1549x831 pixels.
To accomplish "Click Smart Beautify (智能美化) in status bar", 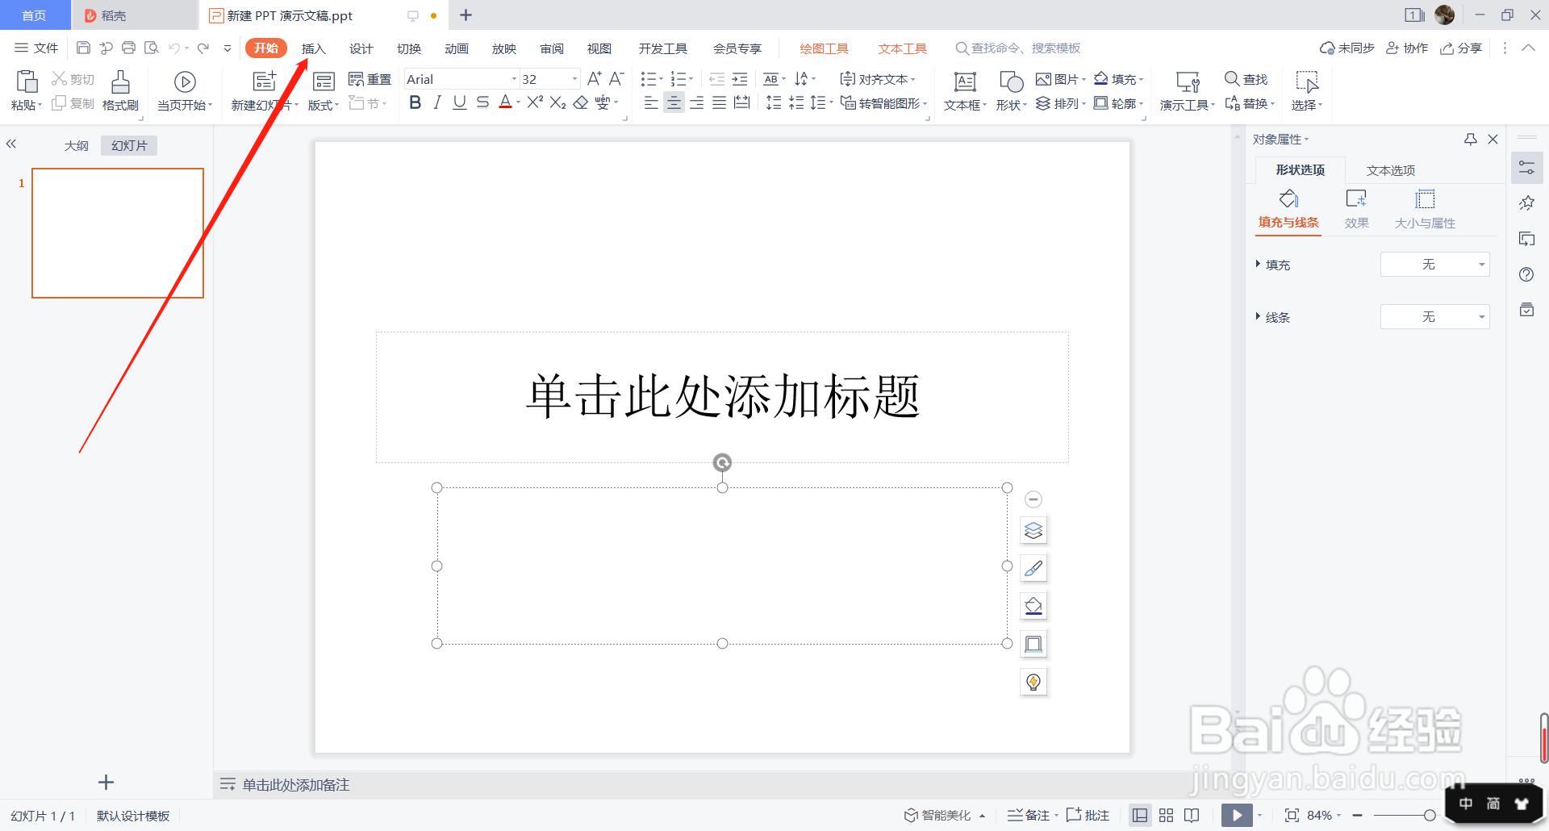I will pos(944,815).
